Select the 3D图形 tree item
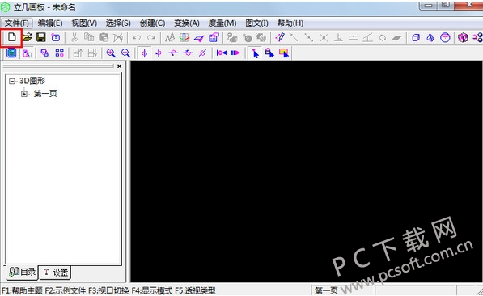 (x=32, y=81)
